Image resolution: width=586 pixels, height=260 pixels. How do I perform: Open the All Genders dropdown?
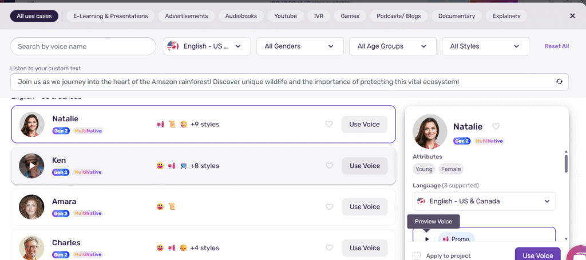coord(300,46)
